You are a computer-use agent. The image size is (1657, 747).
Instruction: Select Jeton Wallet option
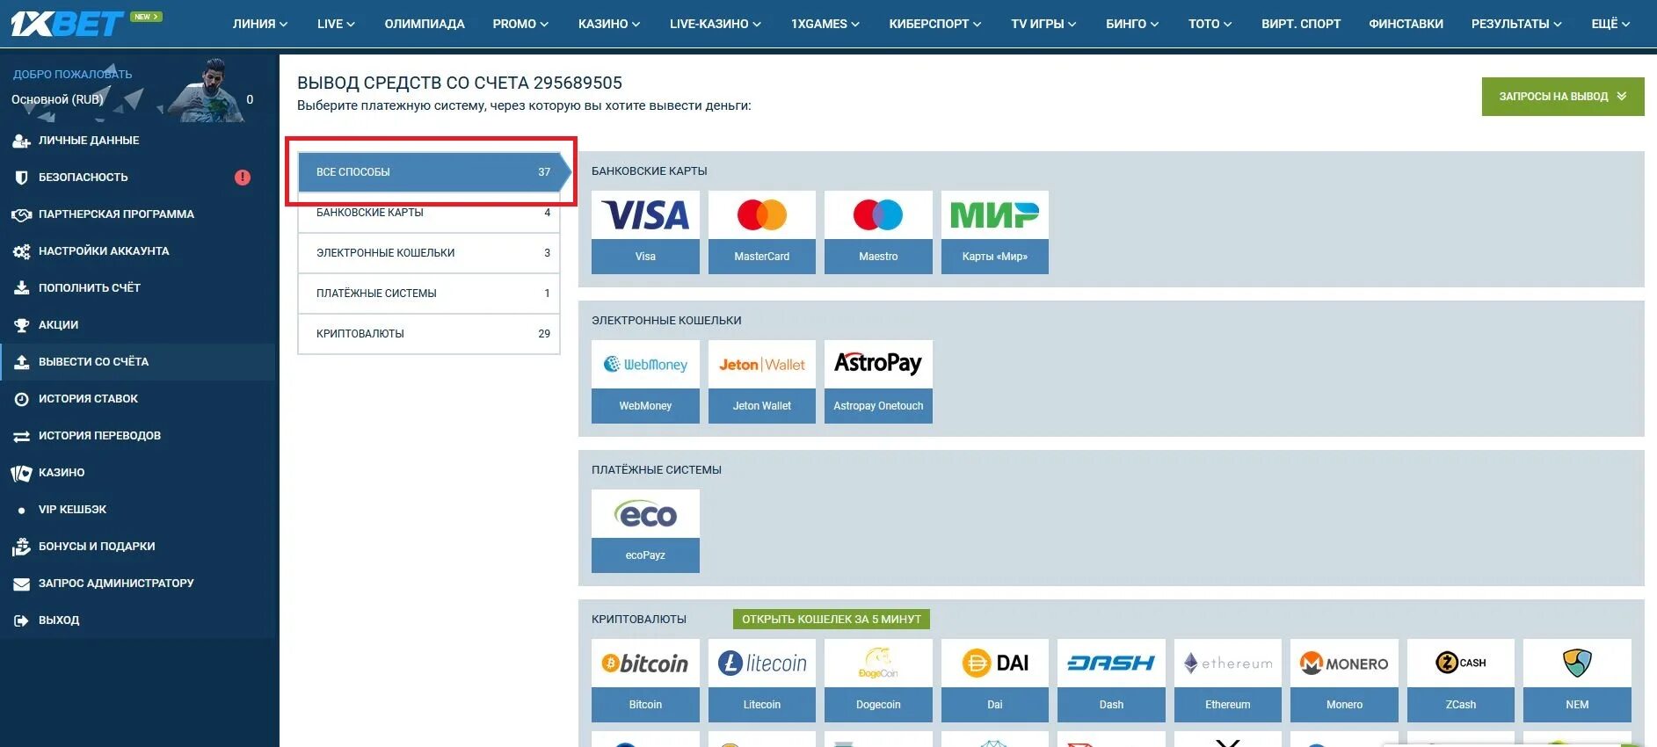coord(762,381)
